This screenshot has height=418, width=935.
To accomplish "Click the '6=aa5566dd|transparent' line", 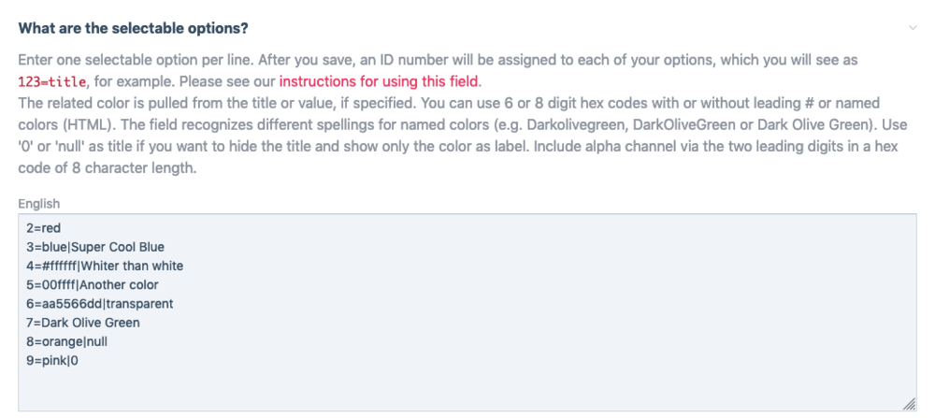I will tap(99, 304).
